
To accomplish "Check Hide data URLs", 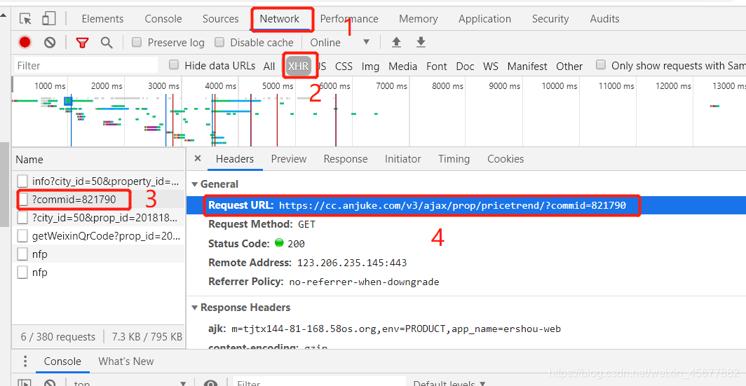I will pyautogui.click(x=174, y=64).
